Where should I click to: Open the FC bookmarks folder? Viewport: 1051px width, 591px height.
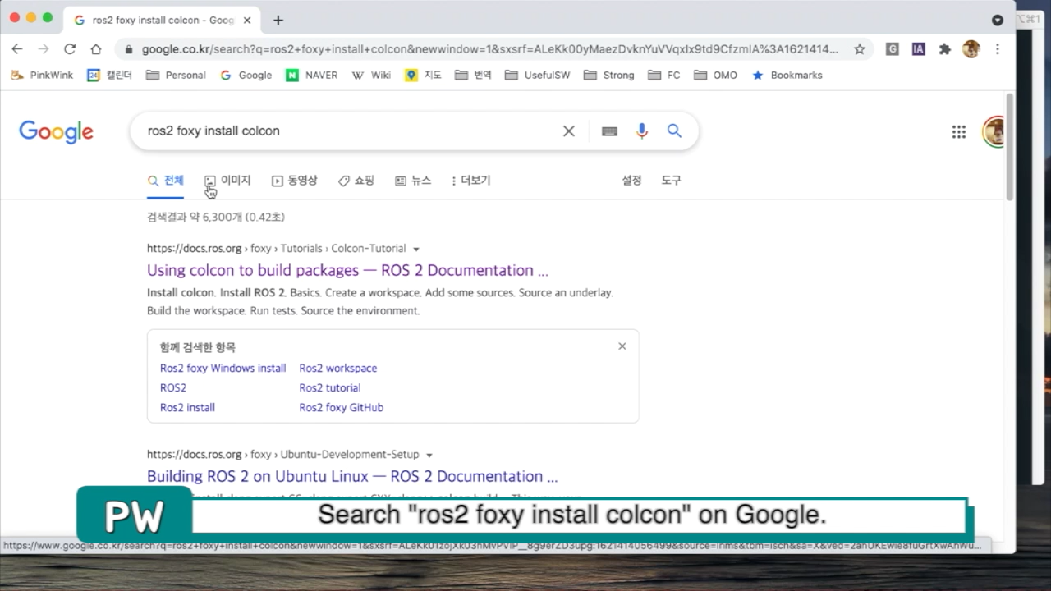tap(664, 75)
